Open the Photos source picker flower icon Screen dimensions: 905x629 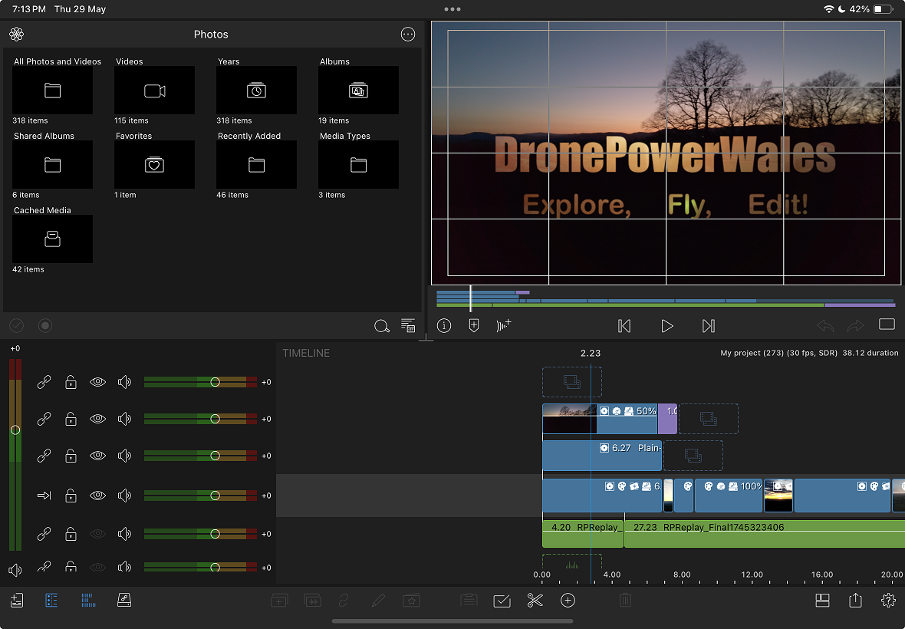coord(17,34)
